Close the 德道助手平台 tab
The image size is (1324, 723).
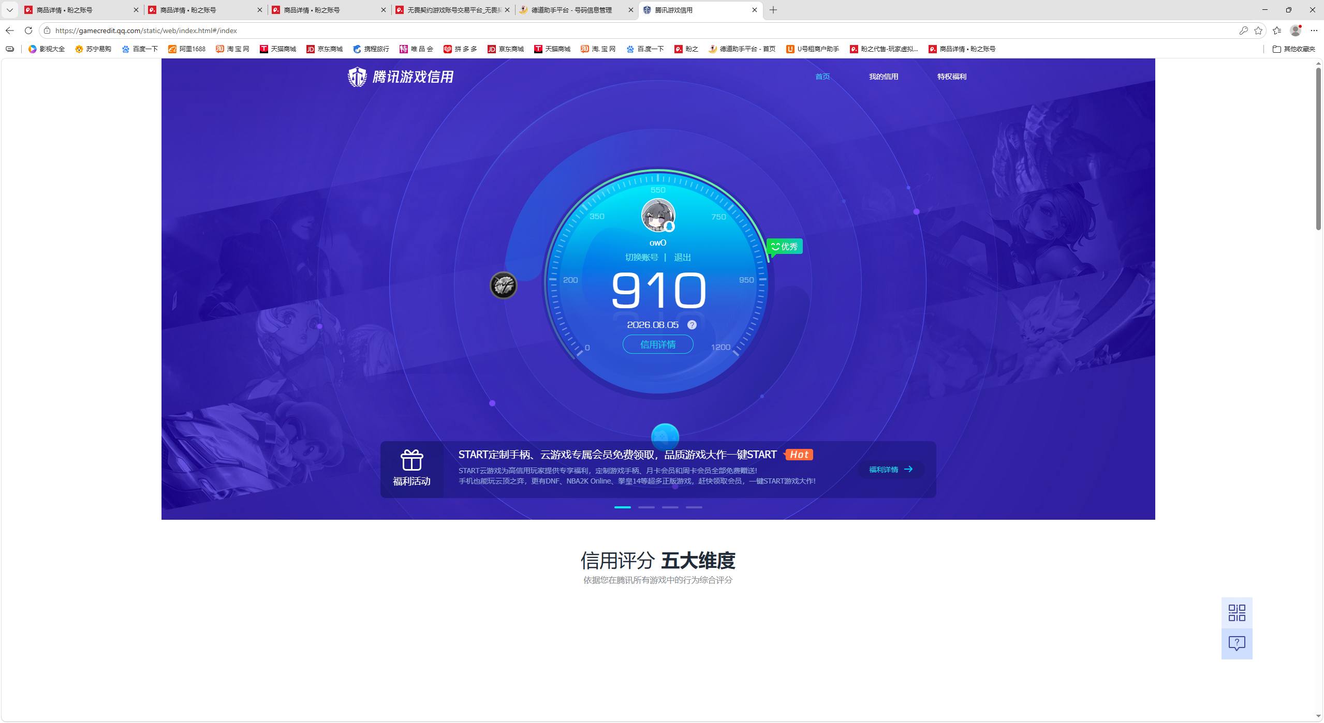[630, 10]
